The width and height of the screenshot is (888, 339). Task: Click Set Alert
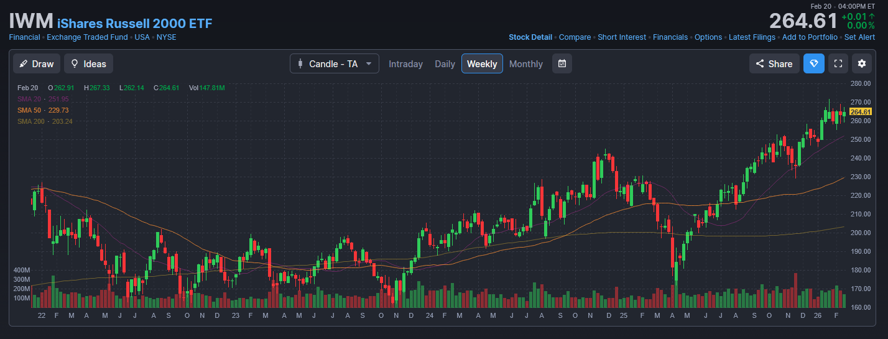tap(859, 37)
